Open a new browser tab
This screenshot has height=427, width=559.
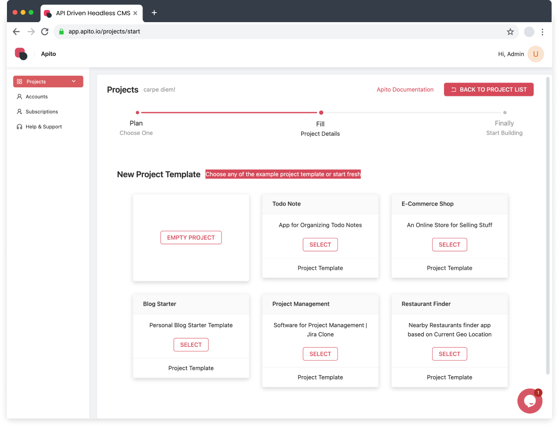(x=154, y=13)
